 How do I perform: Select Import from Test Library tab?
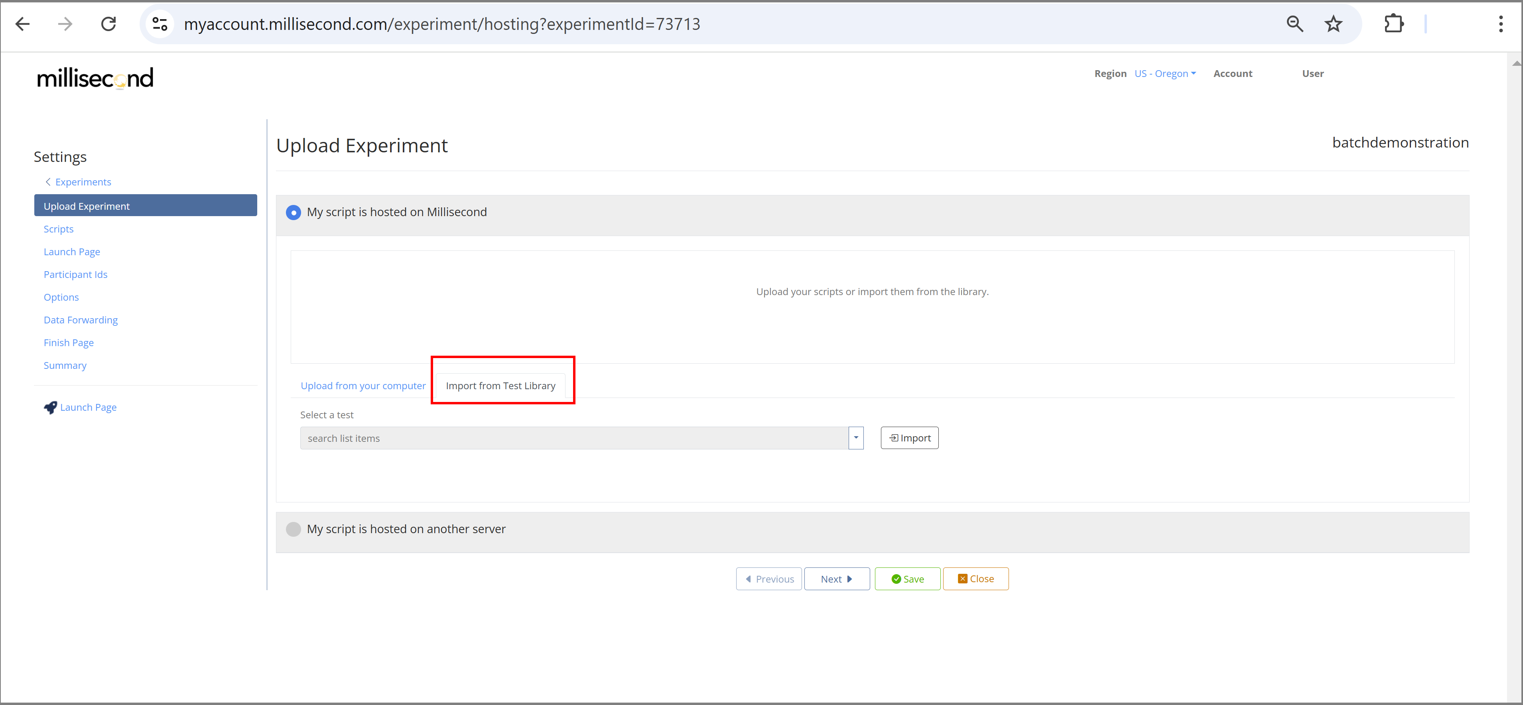(500, 386)
